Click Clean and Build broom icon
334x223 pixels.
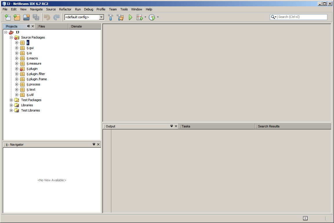(120, 17)
